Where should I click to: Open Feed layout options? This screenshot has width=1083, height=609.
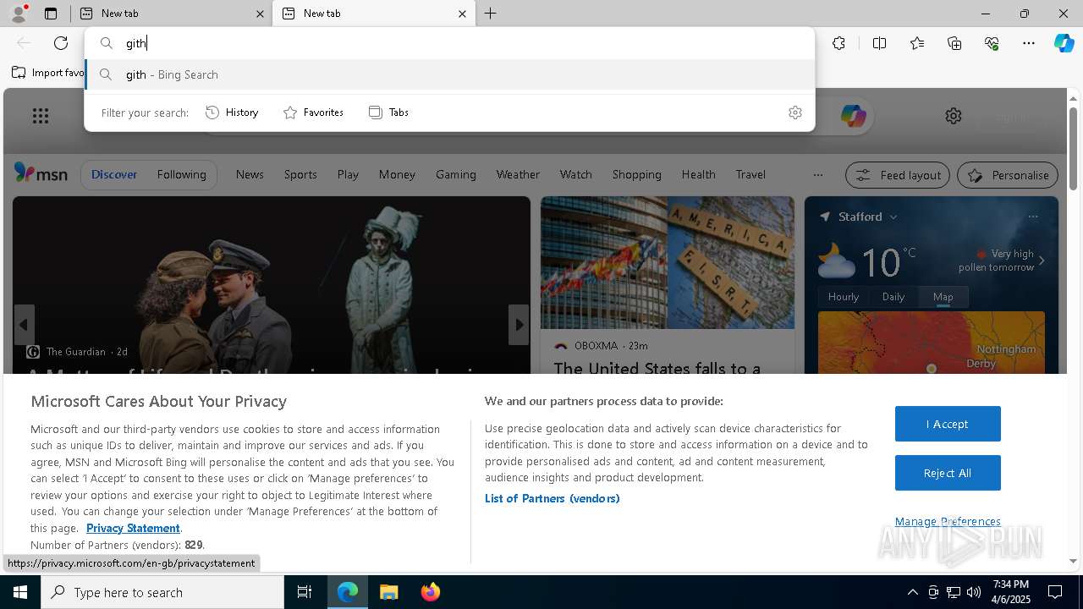[898, 175]
